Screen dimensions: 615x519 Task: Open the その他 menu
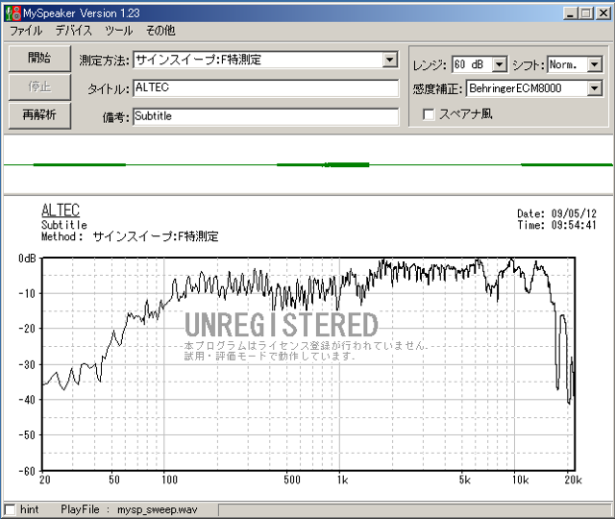160,31
